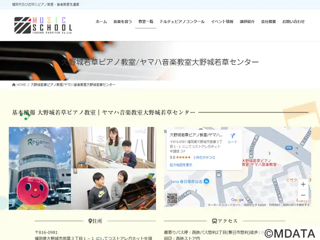Image resolution: width=320 pixels, height=240 pixels.
Task: Zoom out on the map
Action: 303,195
